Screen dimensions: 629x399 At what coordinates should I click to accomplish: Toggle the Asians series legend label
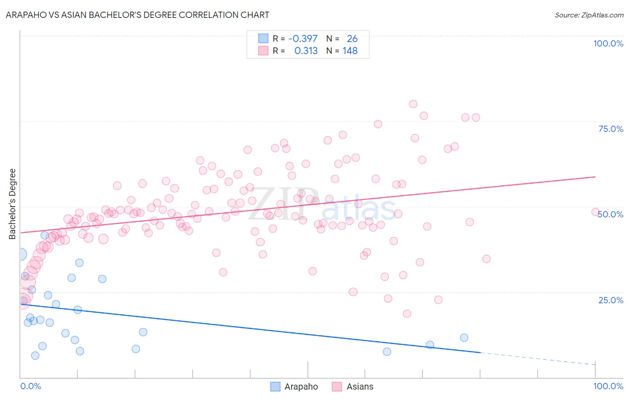pos(360,386)
